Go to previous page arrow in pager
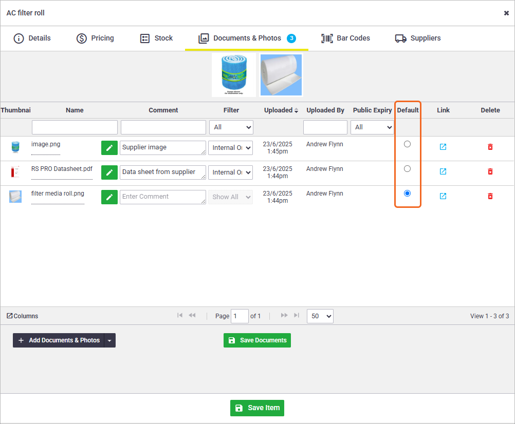515x424 pixels. pyautogui.click(x=192, y=315)
